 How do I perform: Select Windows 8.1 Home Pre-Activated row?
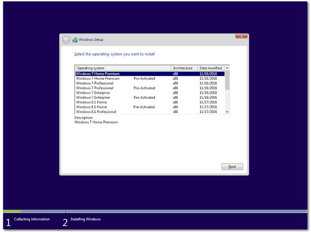(150, 107)
